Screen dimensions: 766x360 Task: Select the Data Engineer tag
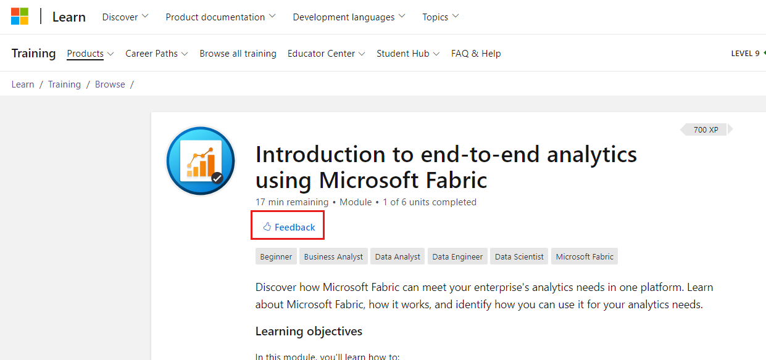(x=457, y=256)
